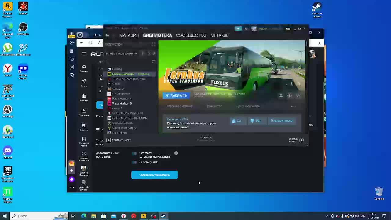Open 'Центр сообщества' link
391x220 pixels.
pyautogui.click(x=248, y=106)
